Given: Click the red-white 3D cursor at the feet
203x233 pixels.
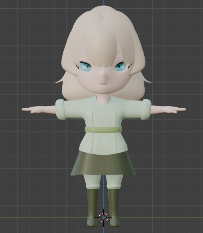Looking at the screenshot, I should click(103, 217).
